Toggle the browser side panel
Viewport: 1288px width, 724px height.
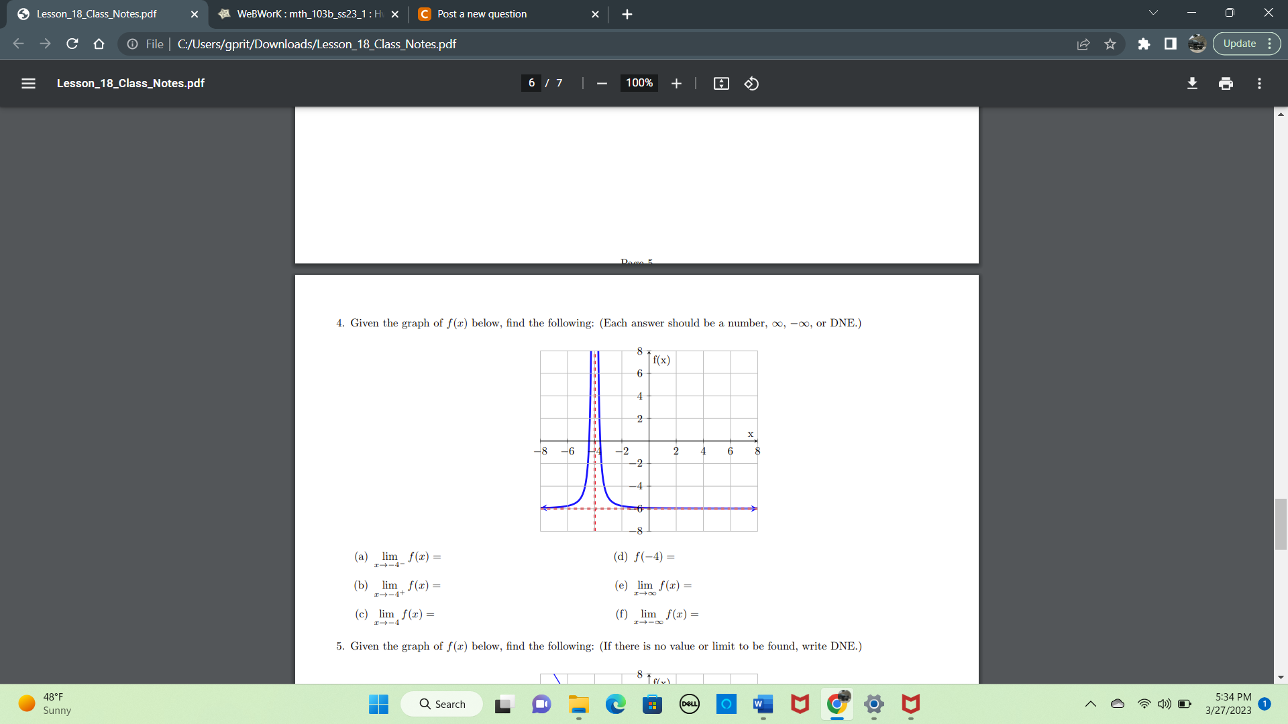(x=1171, y=44)
